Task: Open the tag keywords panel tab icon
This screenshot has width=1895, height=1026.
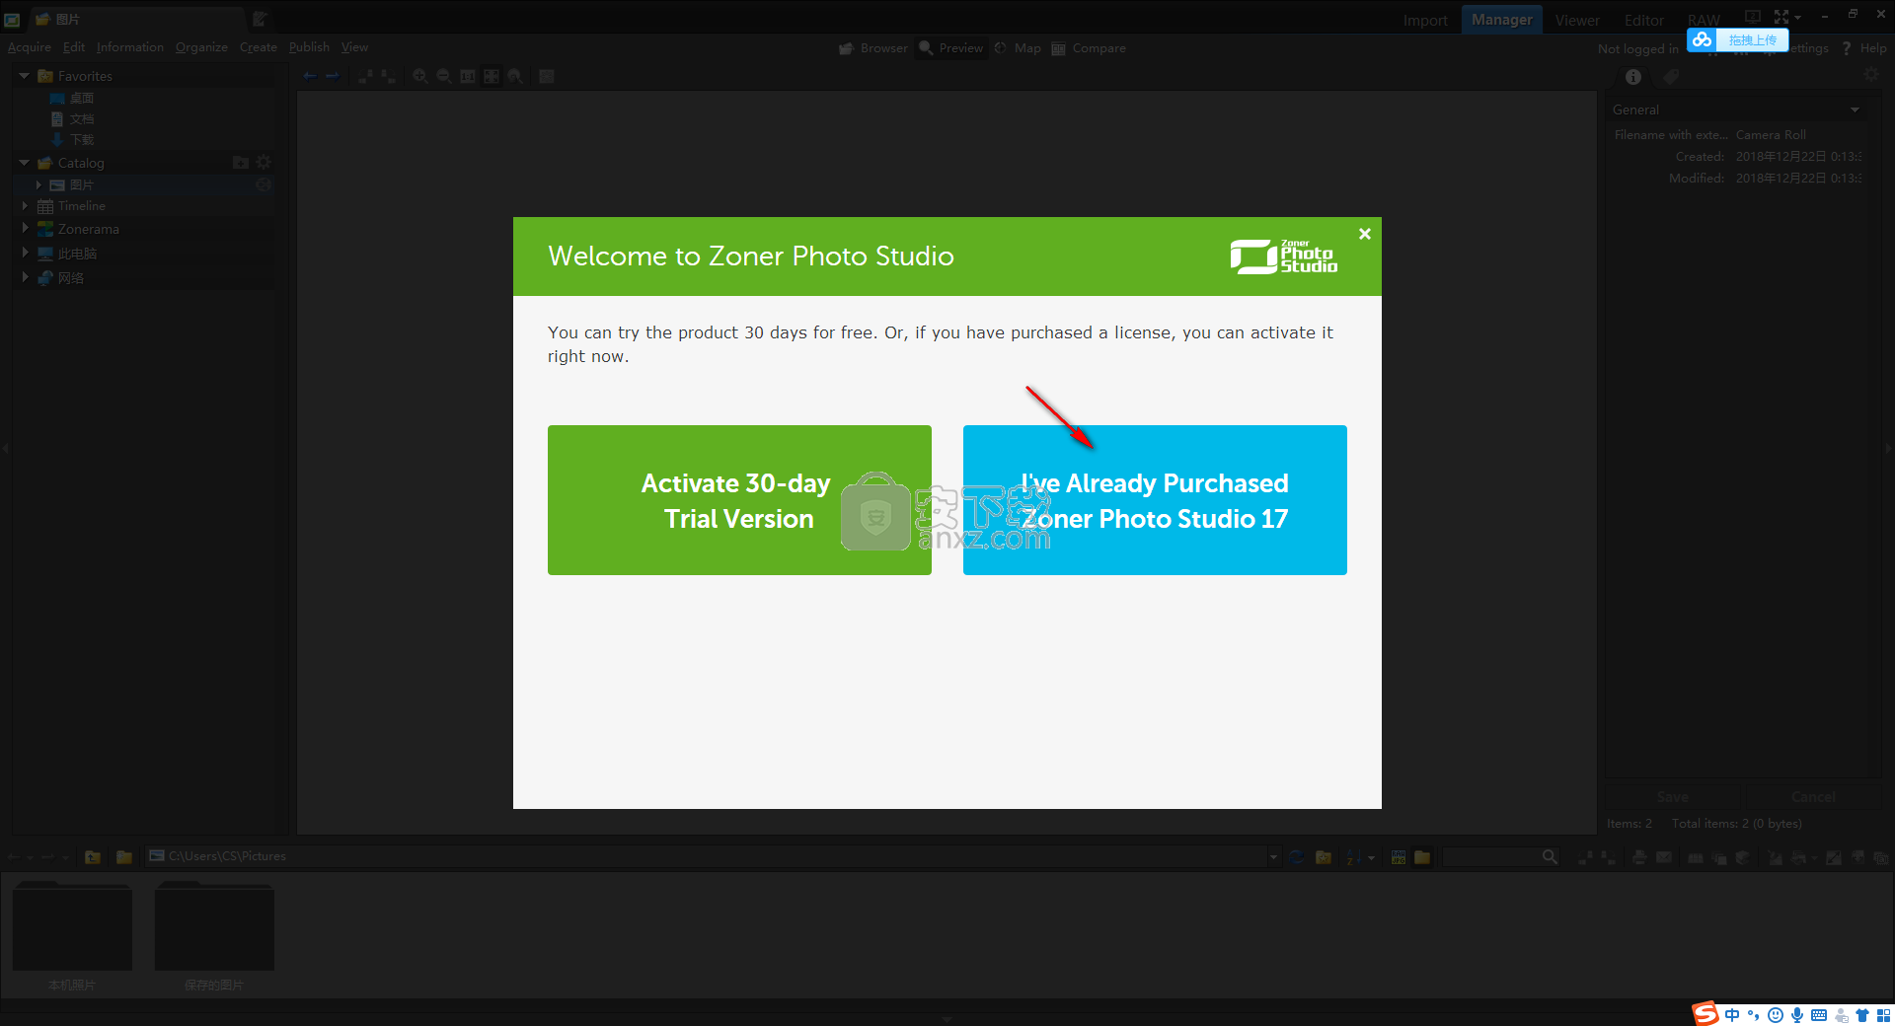Action: click(1671, 77)
